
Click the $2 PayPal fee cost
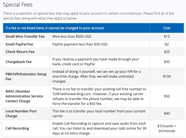click(167, 44)
